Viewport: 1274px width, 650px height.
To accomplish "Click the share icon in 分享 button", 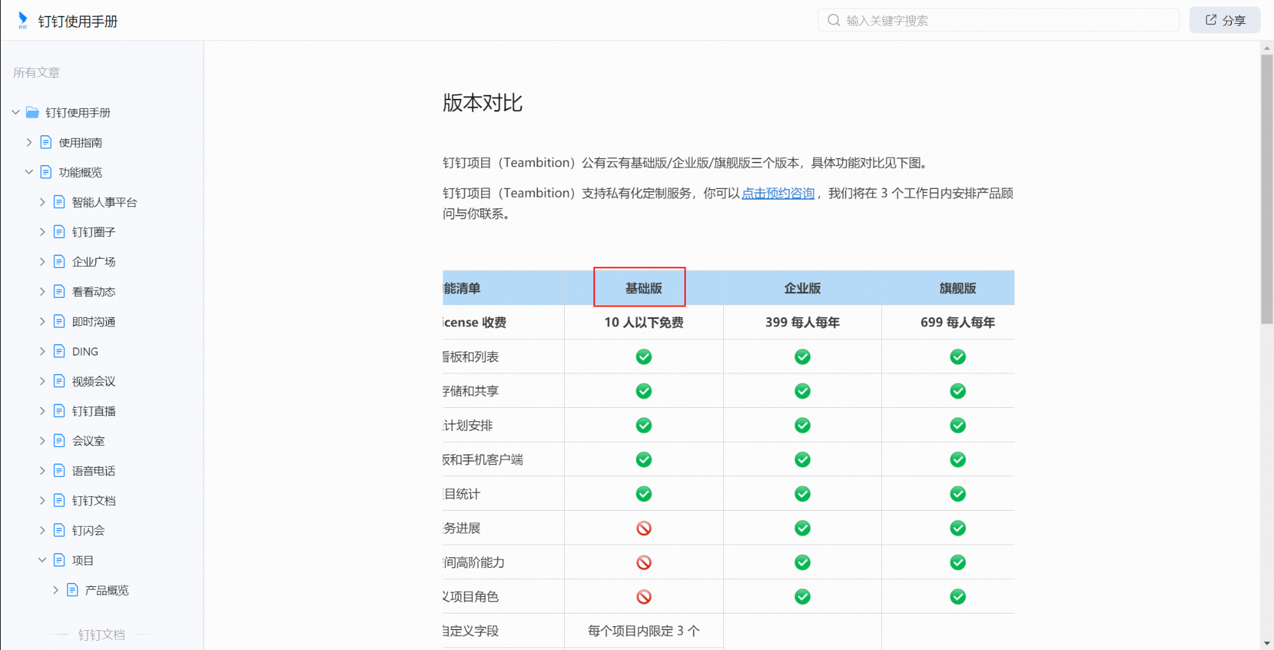I will [1211, 20].
